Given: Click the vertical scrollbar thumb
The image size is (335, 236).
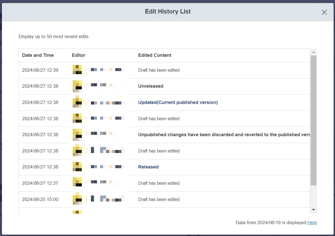Looking at the screenshot, I should click(313, 120).
